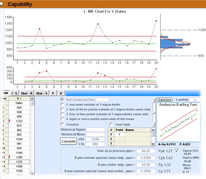This screenshot has height=179, width=206.
Task: Switch to the Xbar - R chart tab
Action: pyautogui.click(x=27, y=93)
